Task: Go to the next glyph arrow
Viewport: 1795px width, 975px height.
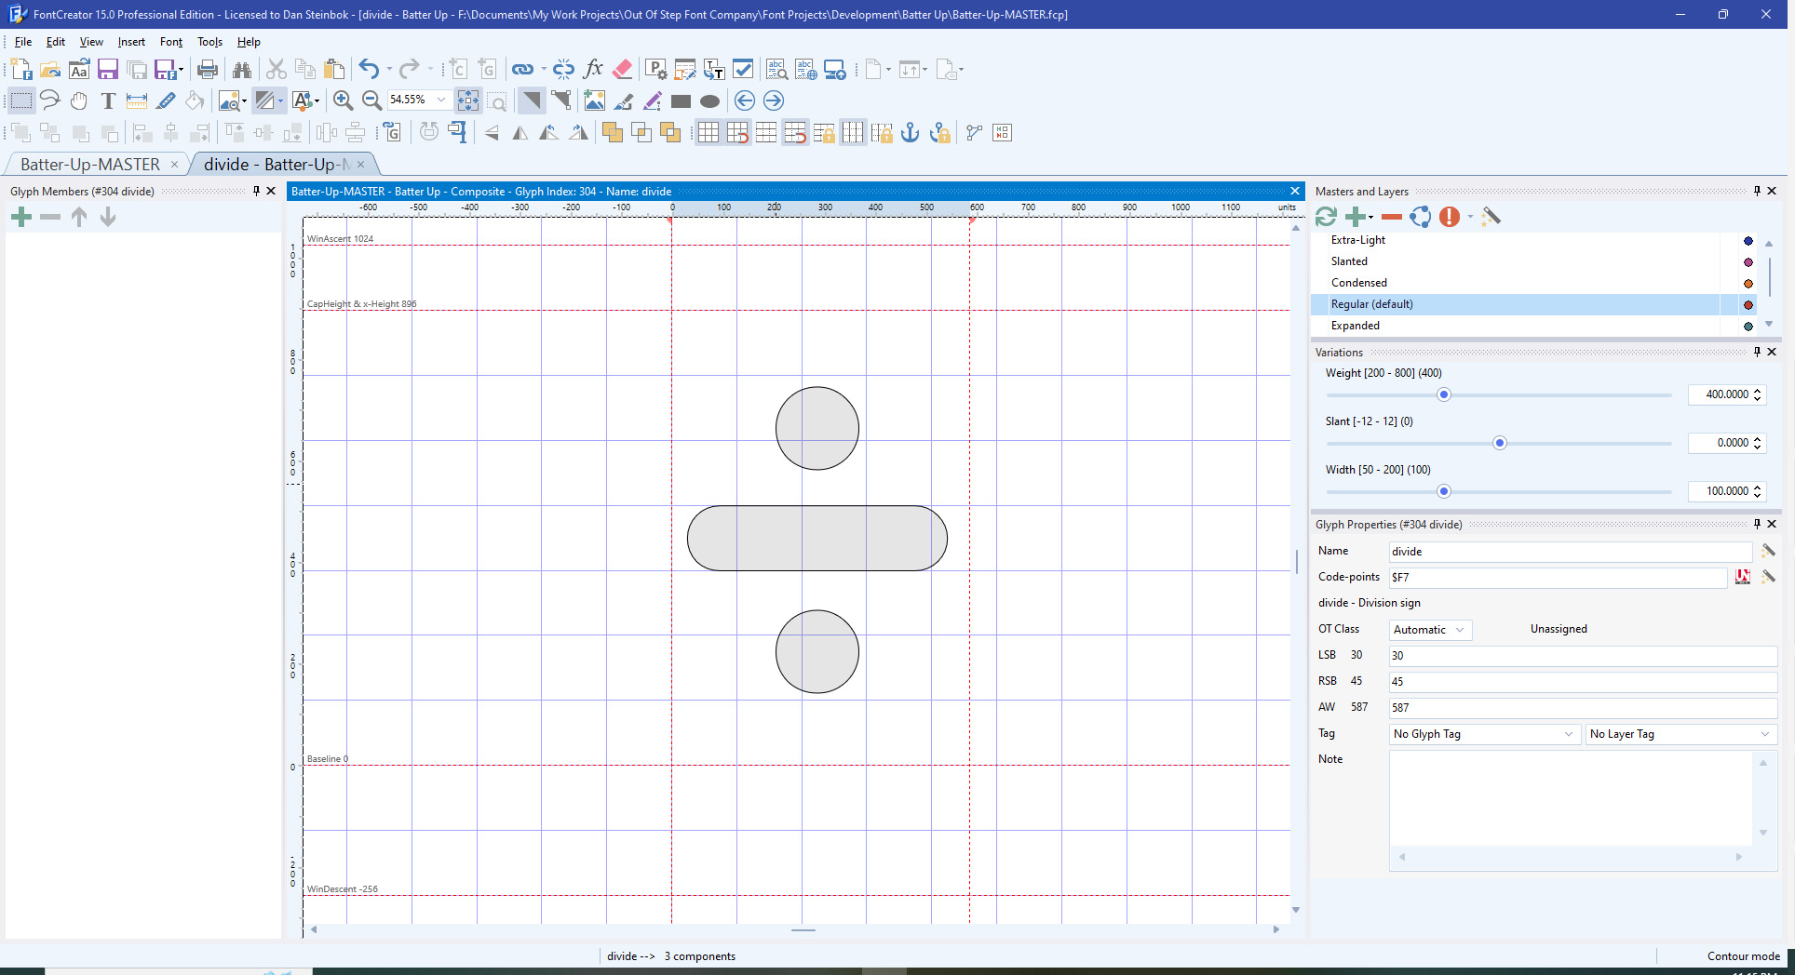Action: pos(773,101)
